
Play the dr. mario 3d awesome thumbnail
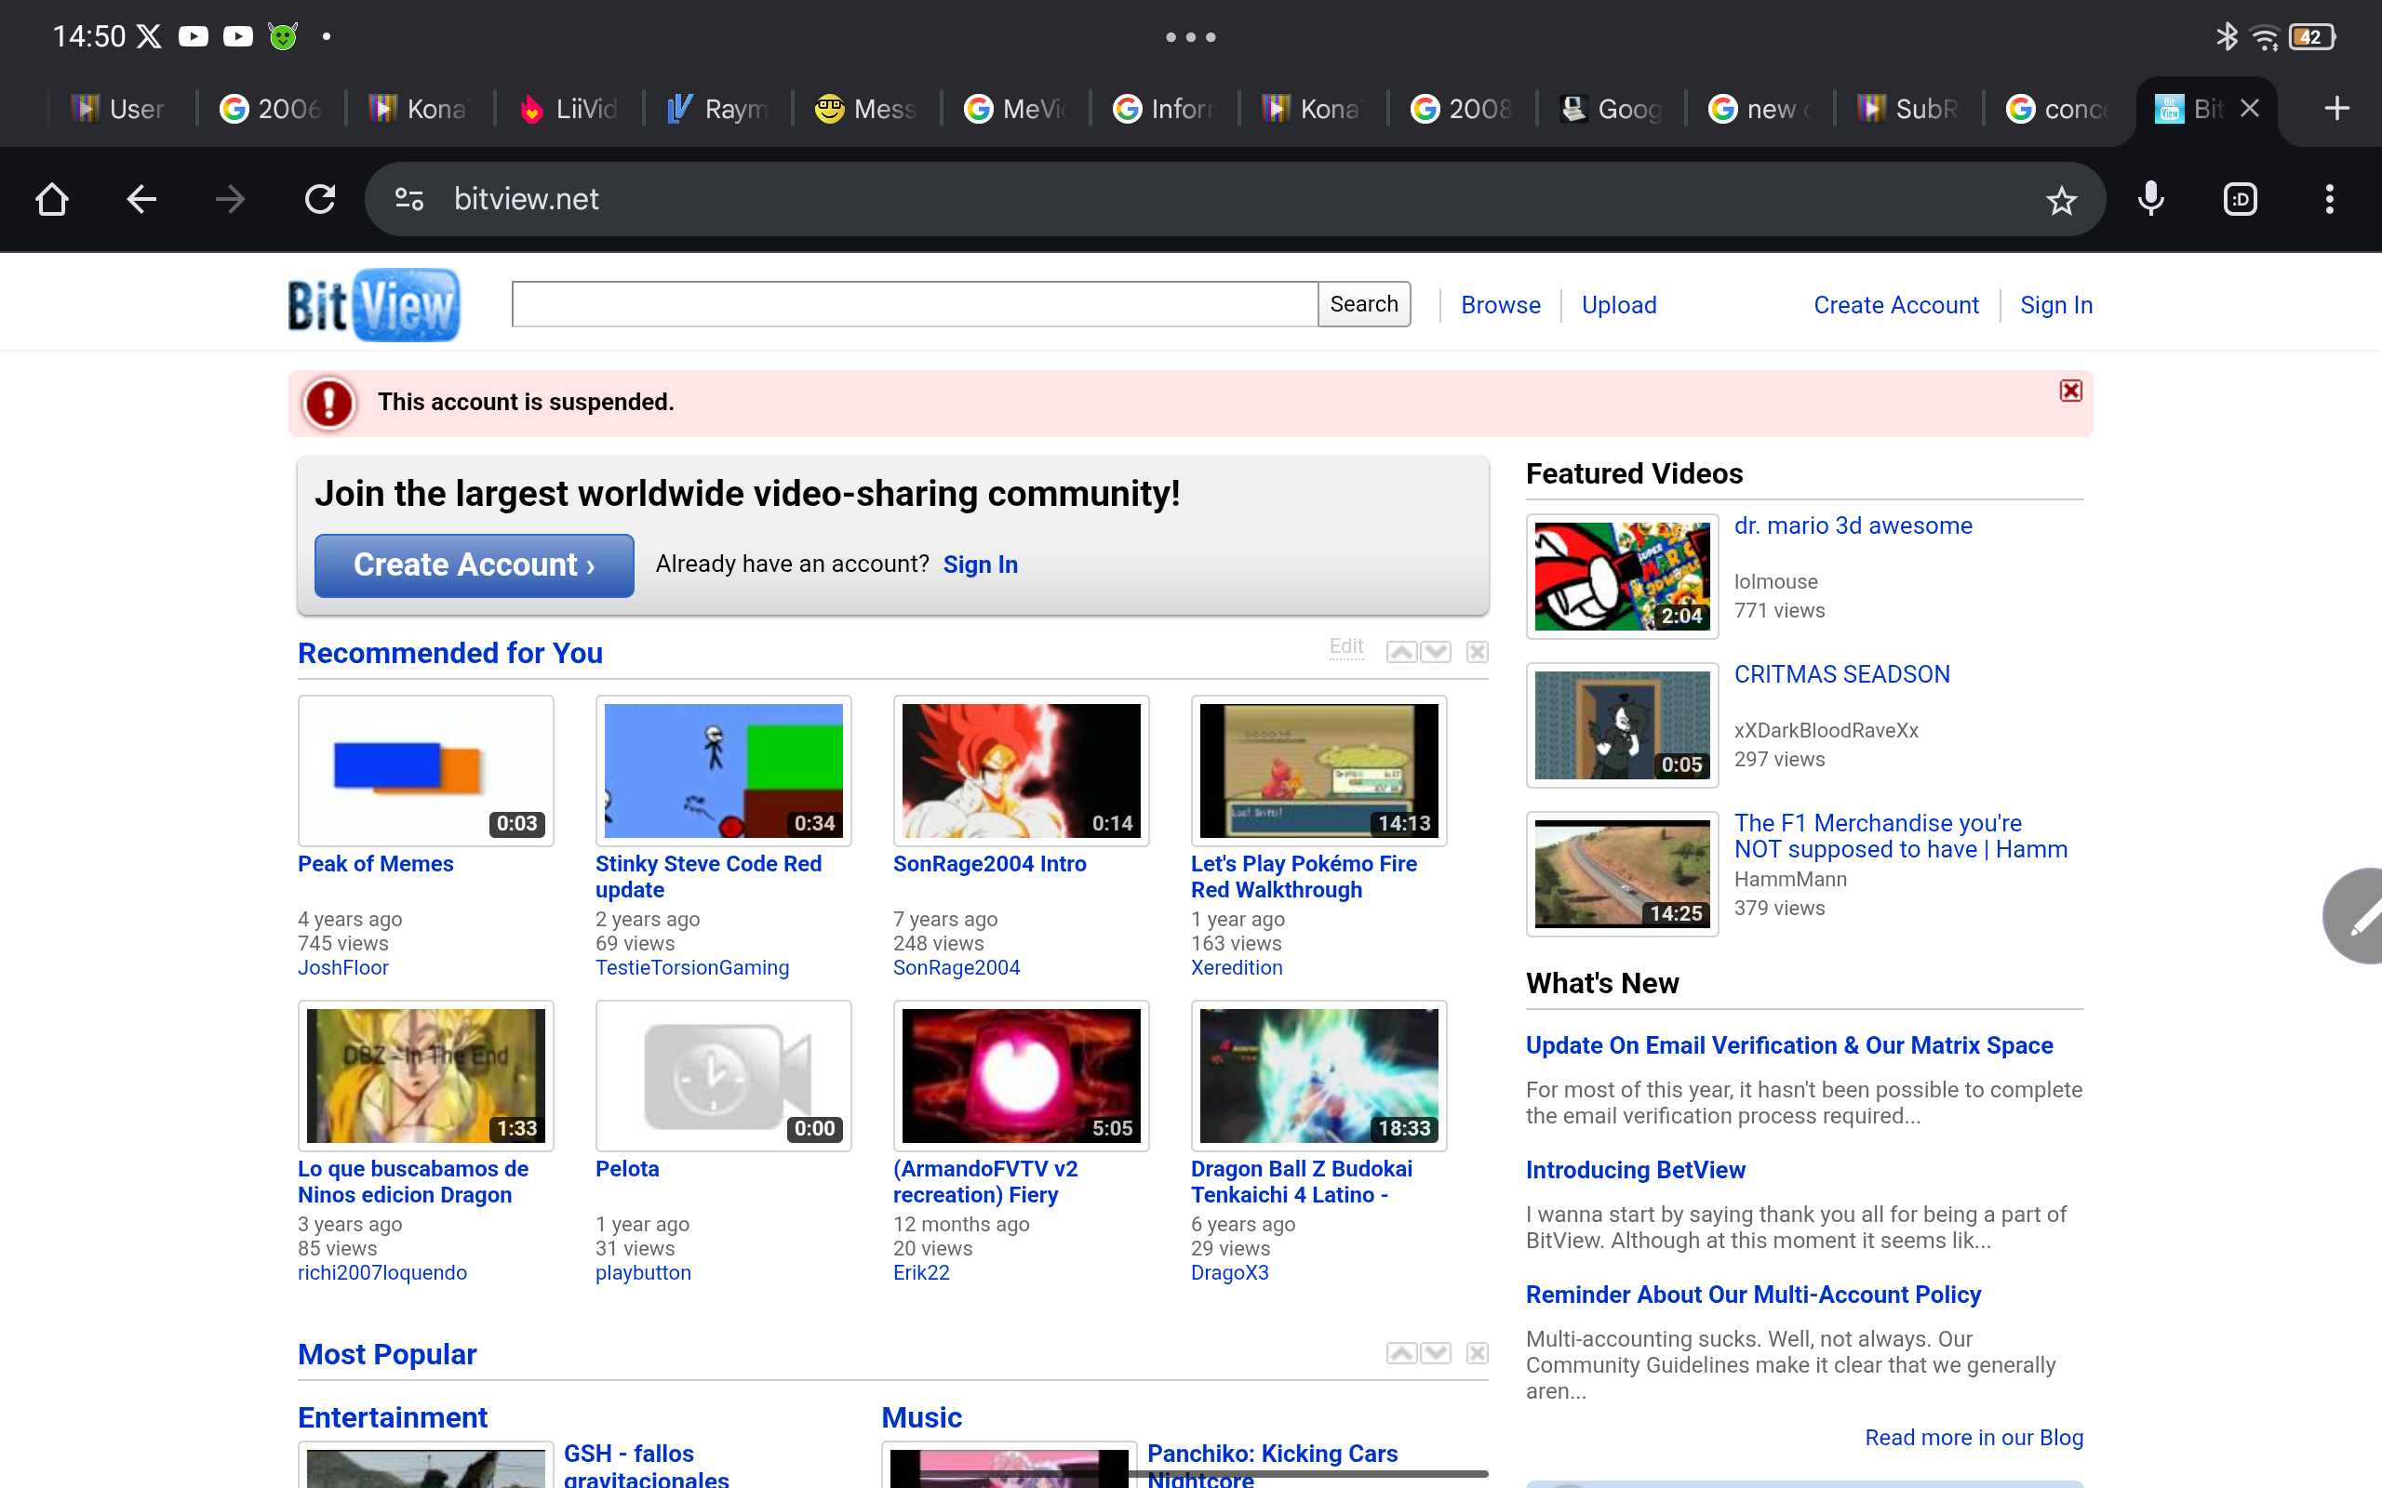pyautogui.click(x=1621, y=576)
